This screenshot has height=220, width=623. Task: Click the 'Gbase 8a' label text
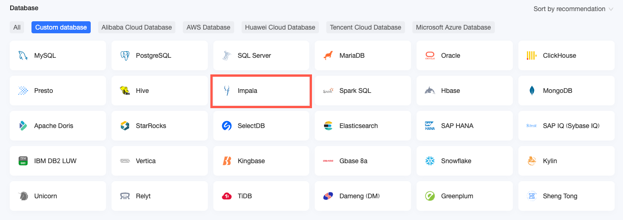coord(353,161)
